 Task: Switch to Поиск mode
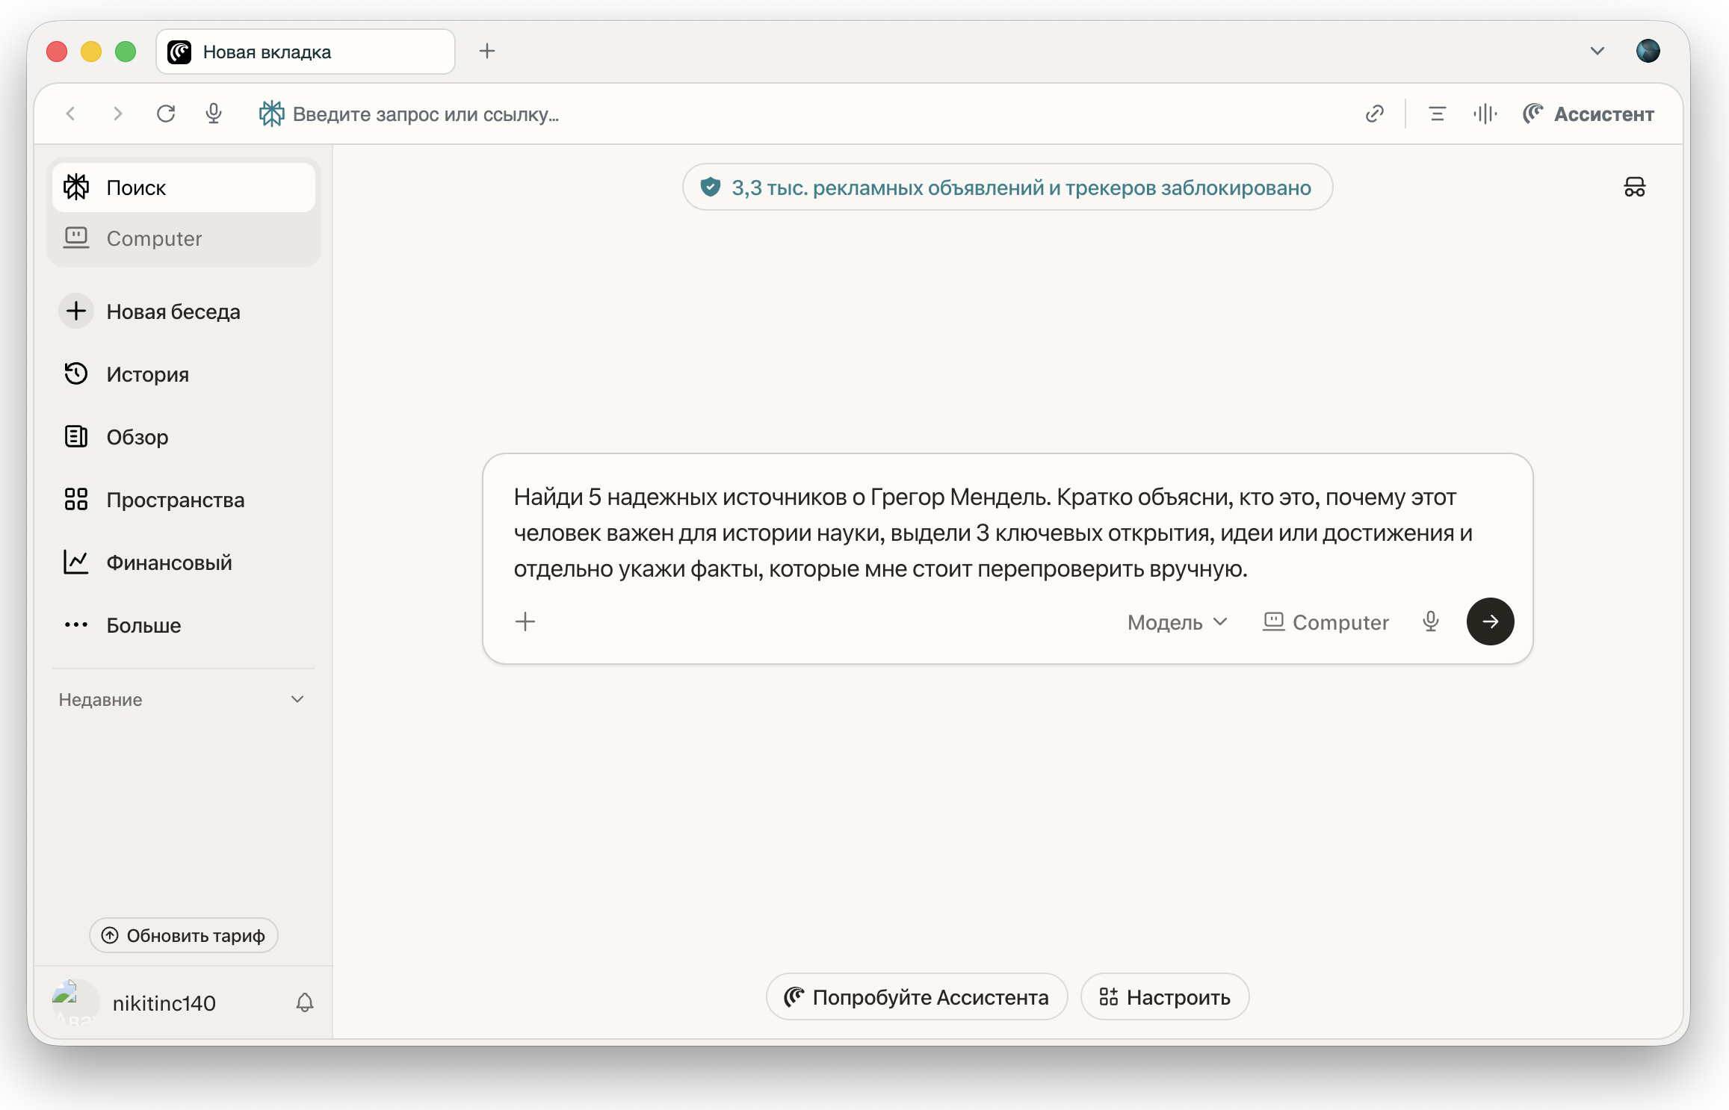pyautogui.click(x=184, y=187)
